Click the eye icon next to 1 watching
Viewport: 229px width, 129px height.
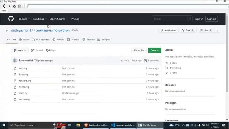click(167, 68)
